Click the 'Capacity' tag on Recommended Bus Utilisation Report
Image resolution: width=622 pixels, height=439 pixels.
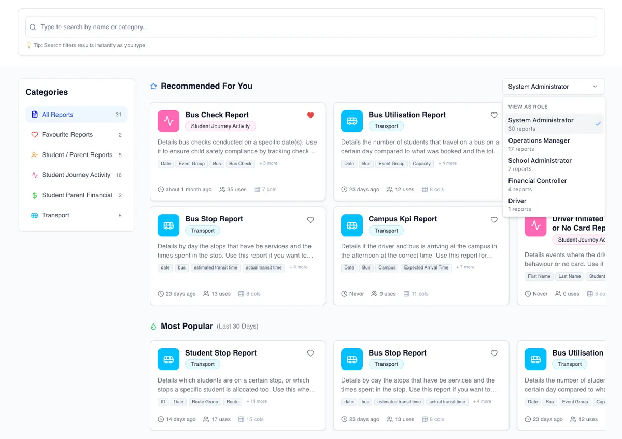[x=421, y=164]
